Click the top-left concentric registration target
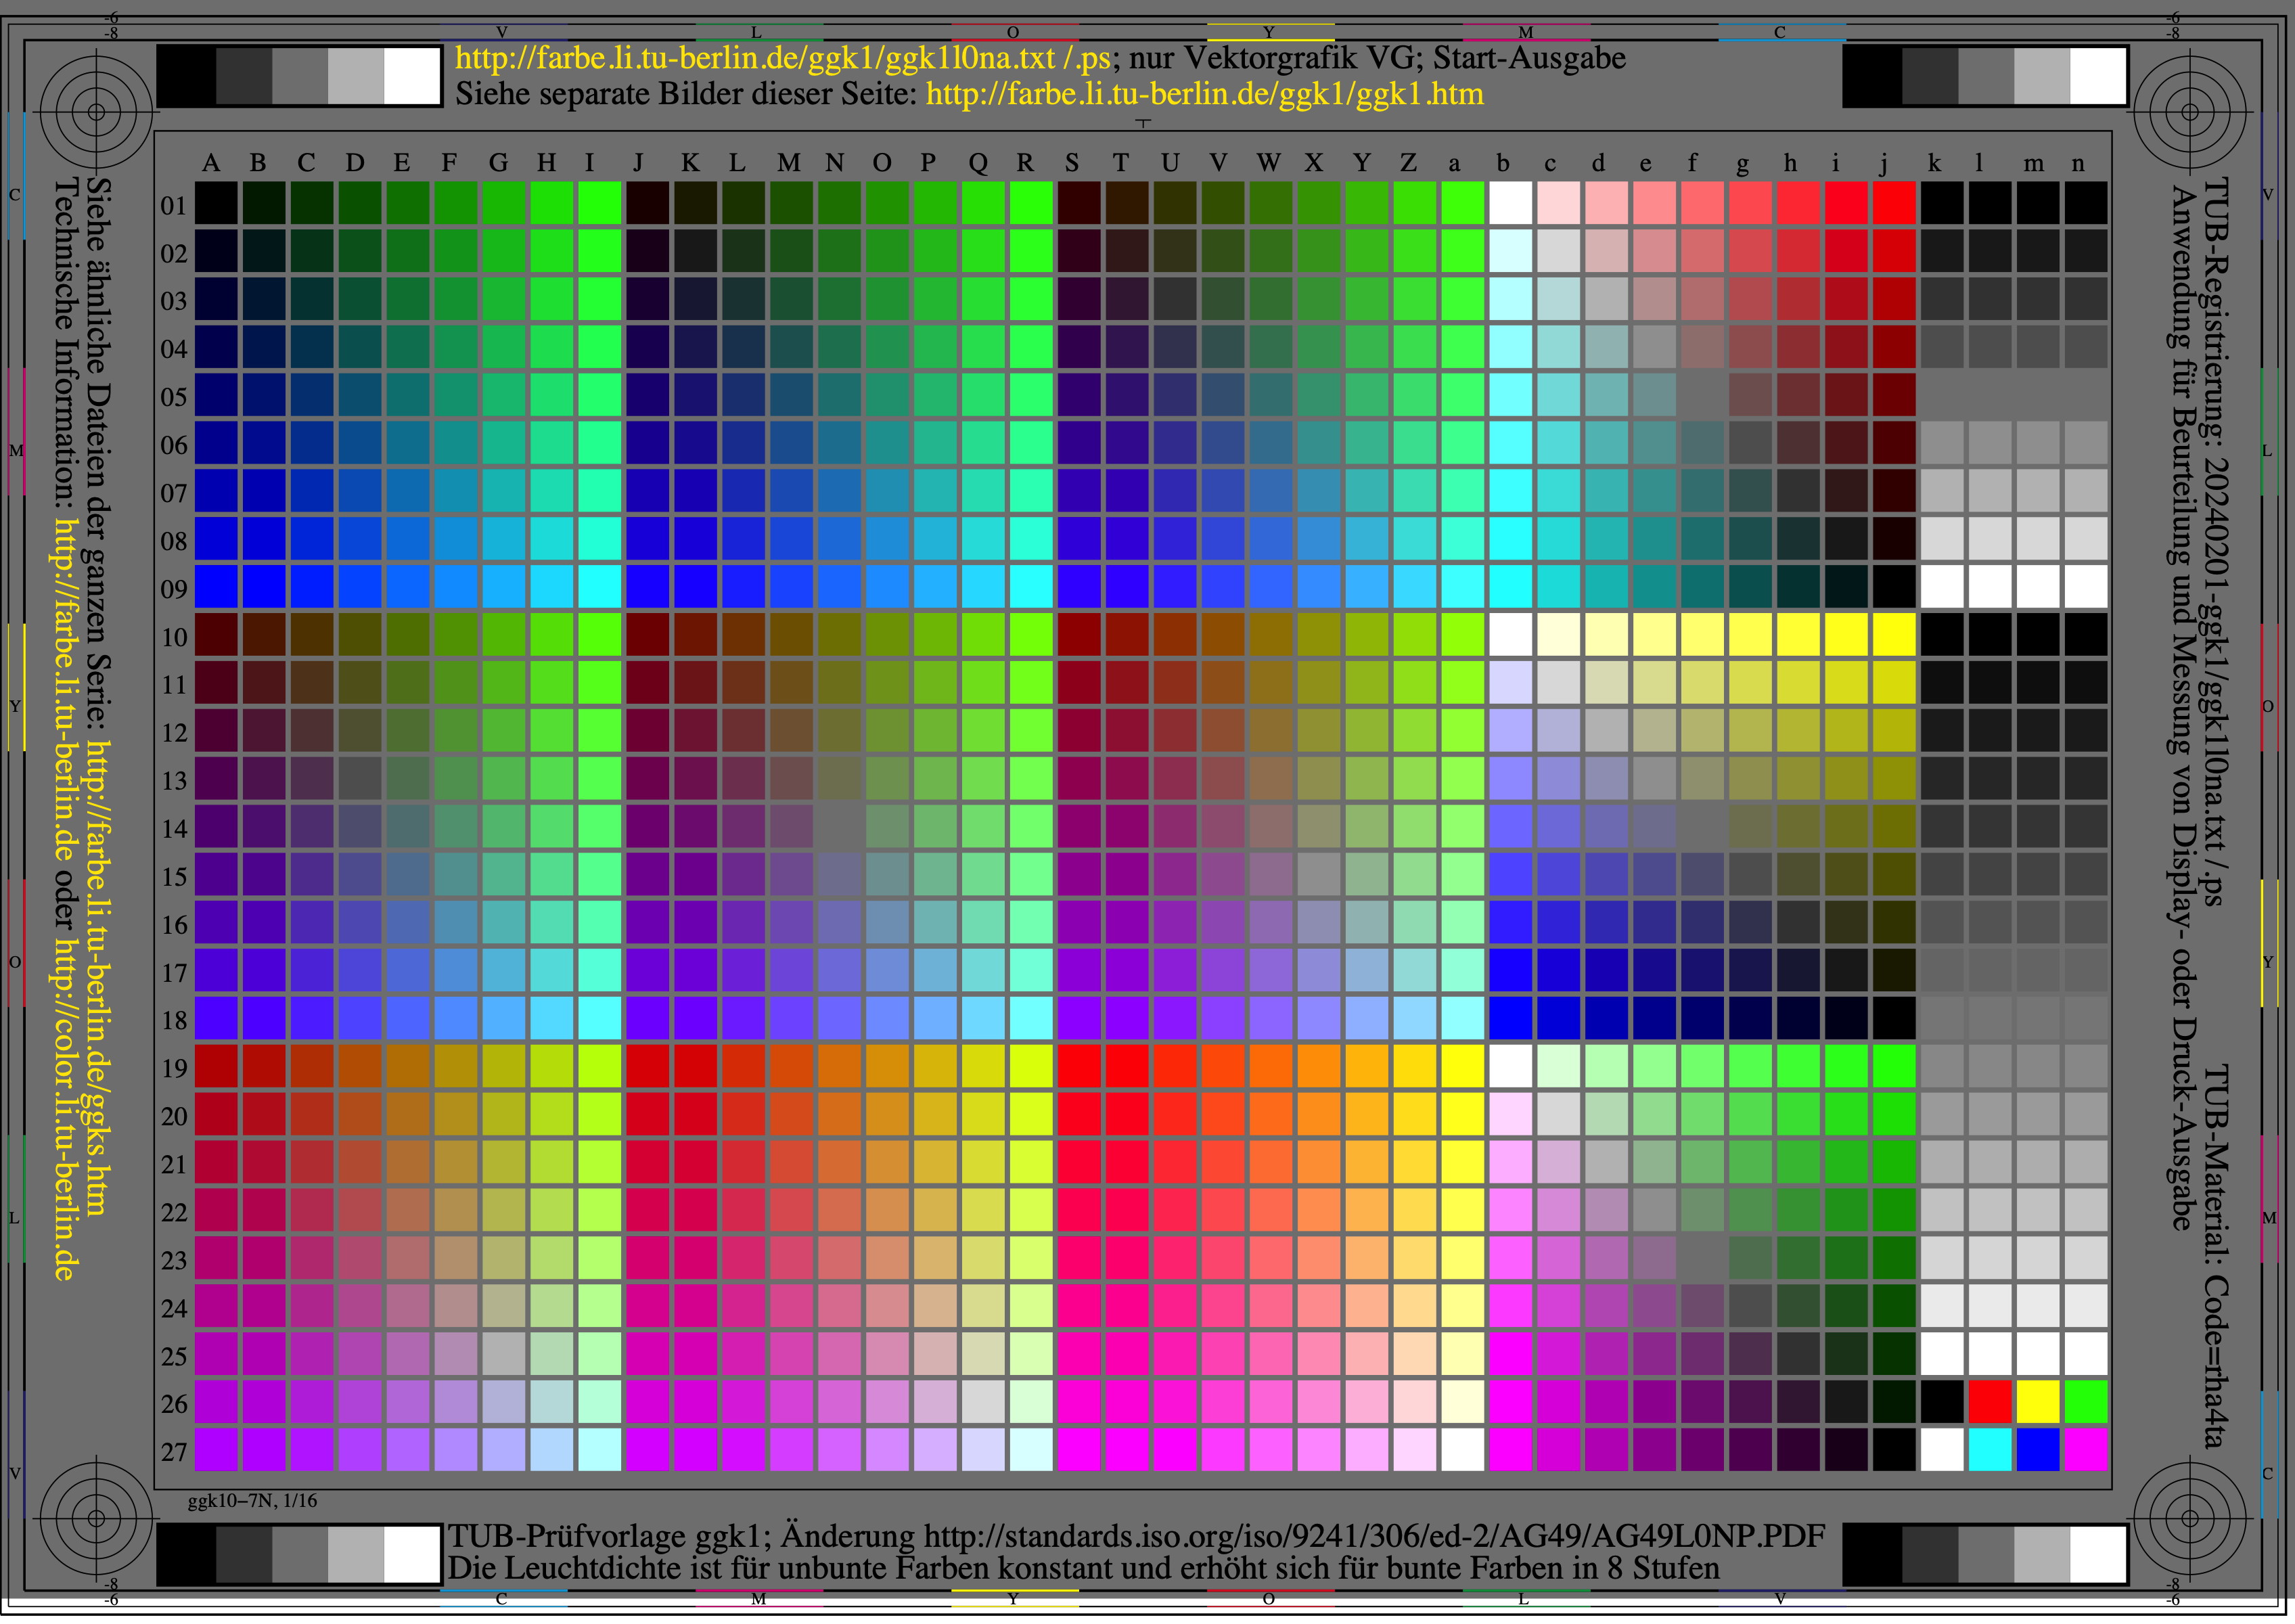Screen dimensions: 2295x1624 pos(96,111)
